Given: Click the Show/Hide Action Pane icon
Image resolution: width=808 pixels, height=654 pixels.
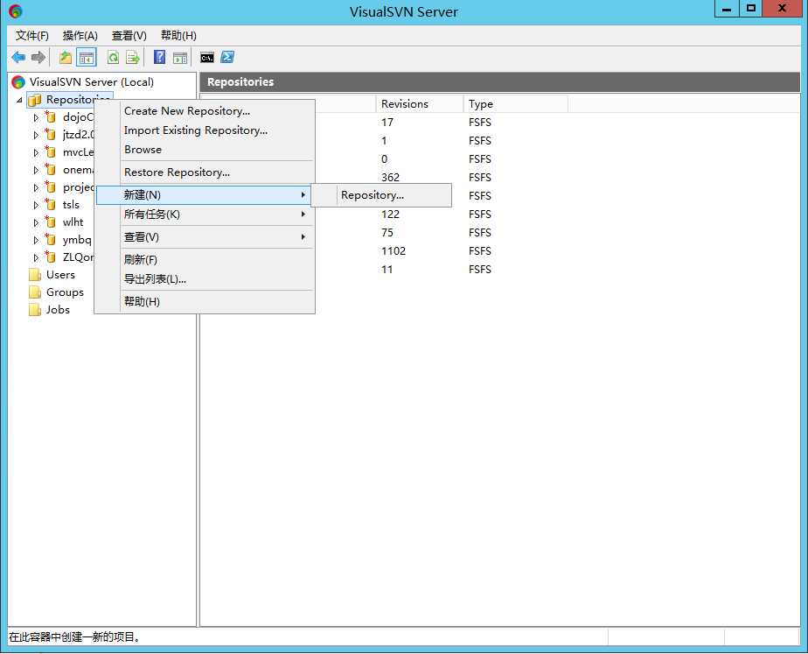Looking at the screenshot, I should (x=180, y=57).
